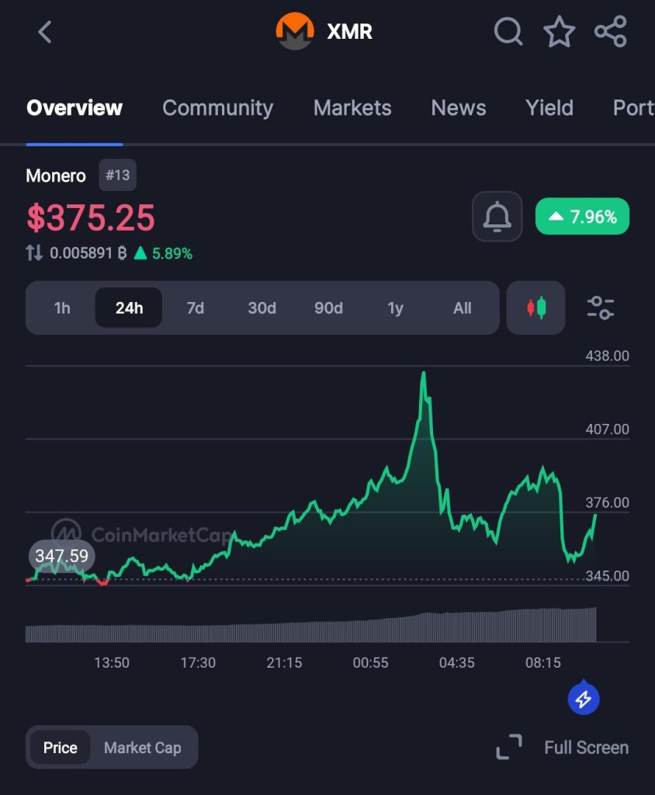This screenshot has width=655, height=795.
Task: Select the 90d chart range
Action: [x=328, y=307]
